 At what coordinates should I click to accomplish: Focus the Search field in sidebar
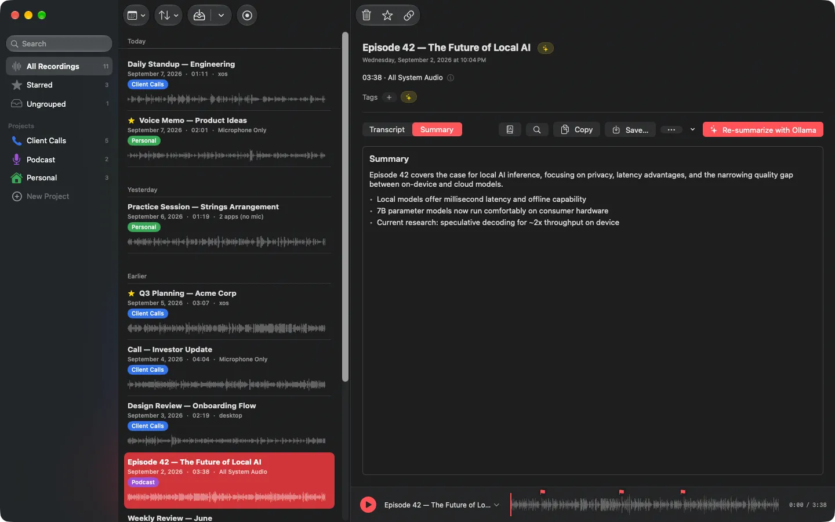[x=59, y=43]
